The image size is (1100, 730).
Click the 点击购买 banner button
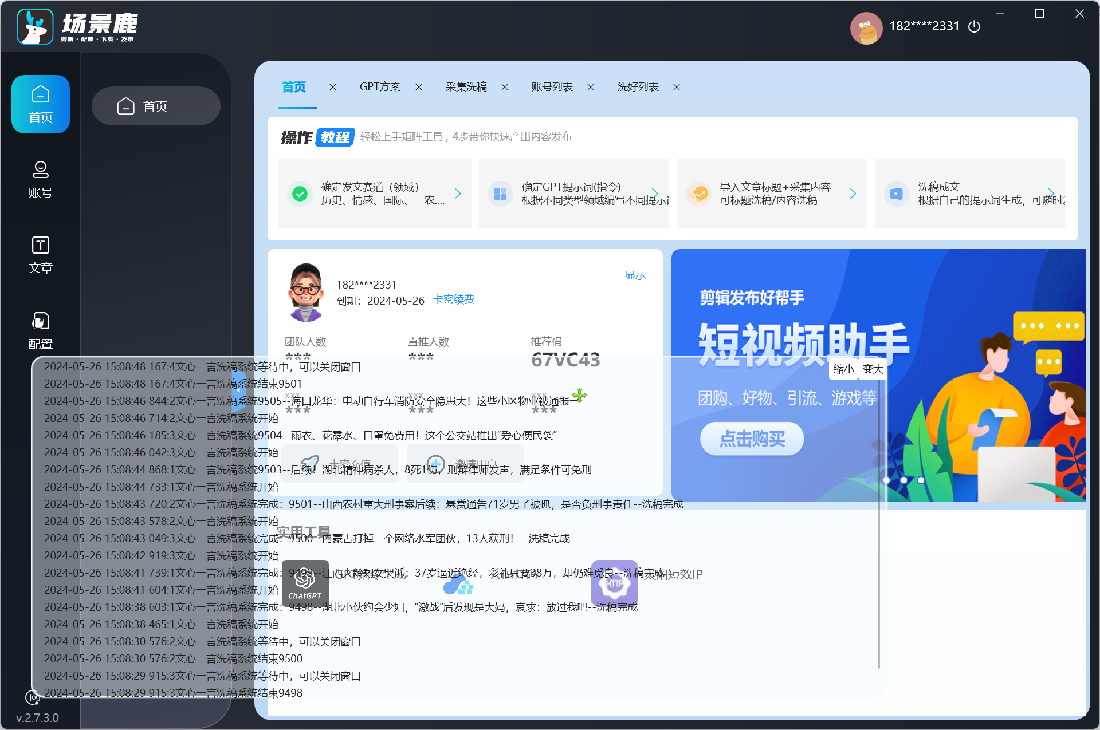pyautogui.click(x=752, y=439)
